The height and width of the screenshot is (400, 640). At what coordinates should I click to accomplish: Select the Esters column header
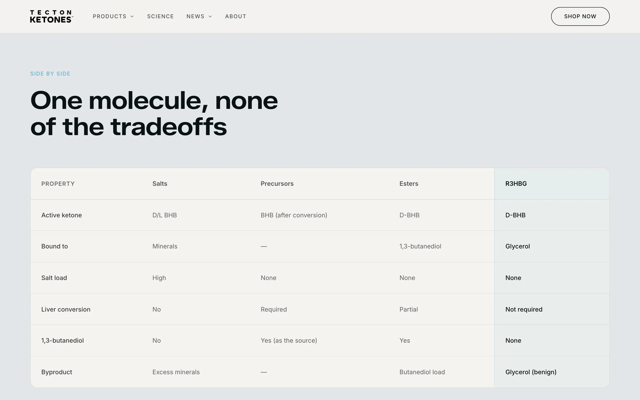409,184
